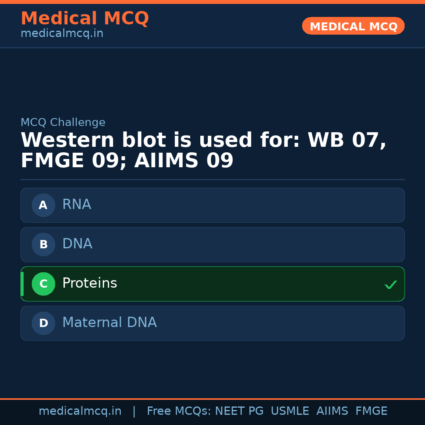Click the B letter circle icon
Viewport: 425px width, 425px height.
[x=43, y=244]
